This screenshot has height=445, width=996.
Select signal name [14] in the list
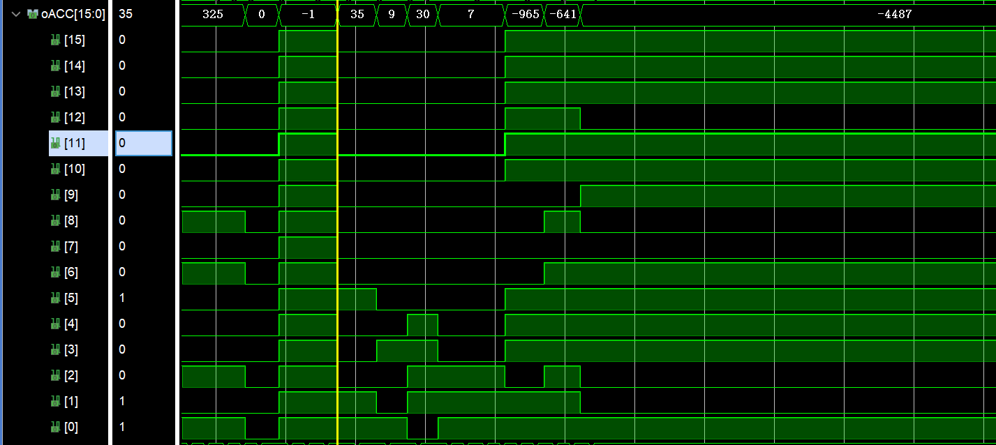pyautogui.click(x=74, y=66)
